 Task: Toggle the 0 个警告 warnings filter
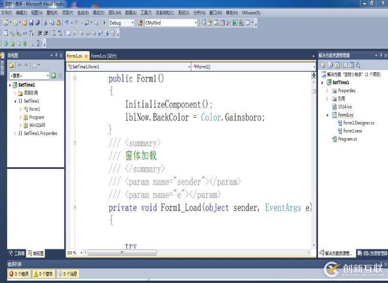tap(43, 274)
